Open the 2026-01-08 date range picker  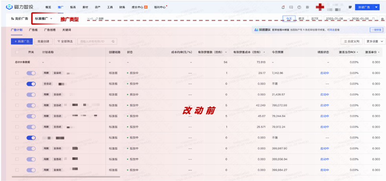[x=350, y=19]
